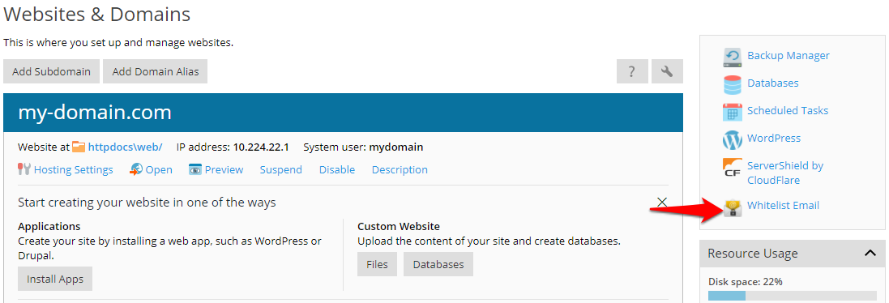The height and width of the screenshot is (303, 889).
Task: Open the httpdocs\web/ folder icon
Action: [79, 147]
